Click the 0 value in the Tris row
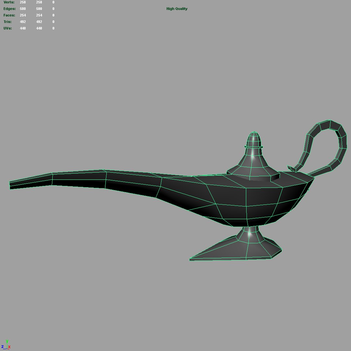Viewport: 351px width, 351px height. point(53,22)
